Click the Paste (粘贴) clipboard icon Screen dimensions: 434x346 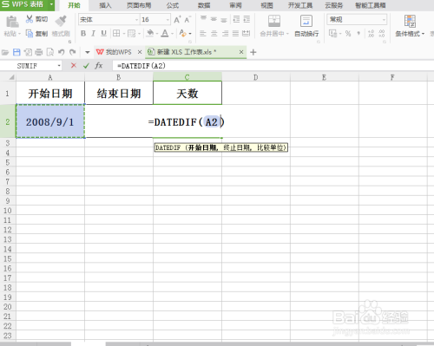click(x=12, y=22)
